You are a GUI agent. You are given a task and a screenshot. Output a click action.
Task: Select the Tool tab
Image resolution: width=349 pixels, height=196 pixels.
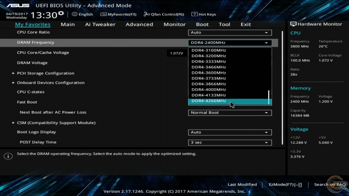click(x=224, y=24)
